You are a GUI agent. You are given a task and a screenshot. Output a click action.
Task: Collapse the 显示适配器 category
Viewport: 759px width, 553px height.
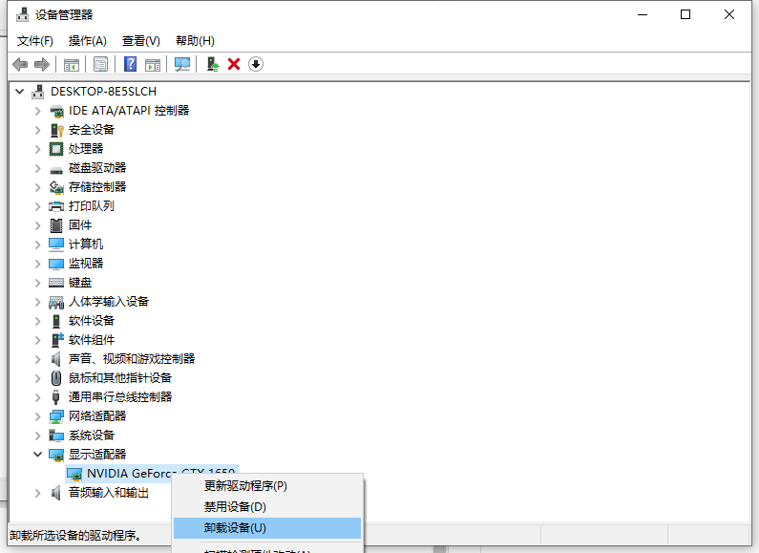pyautogui.click(x=38, y=455)
